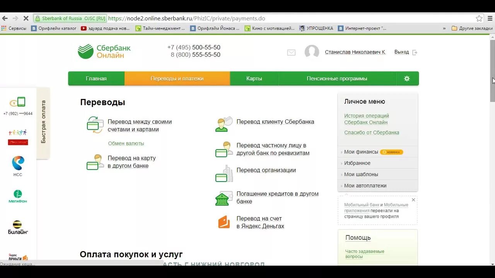The height and width of the screenshot is (278, 495).
Task: Click Выход to log out
Action: (x=401, y=52)
